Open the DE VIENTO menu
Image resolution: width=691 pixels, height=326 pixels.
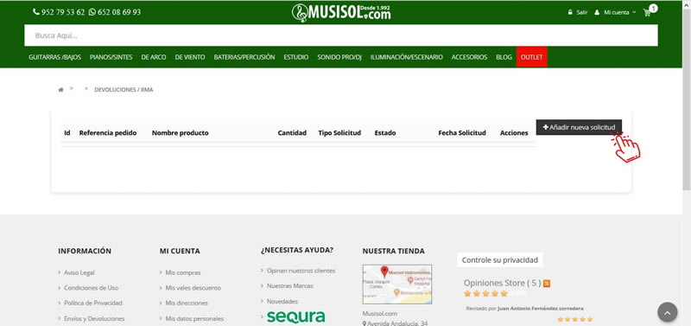(x=190, y=57)
